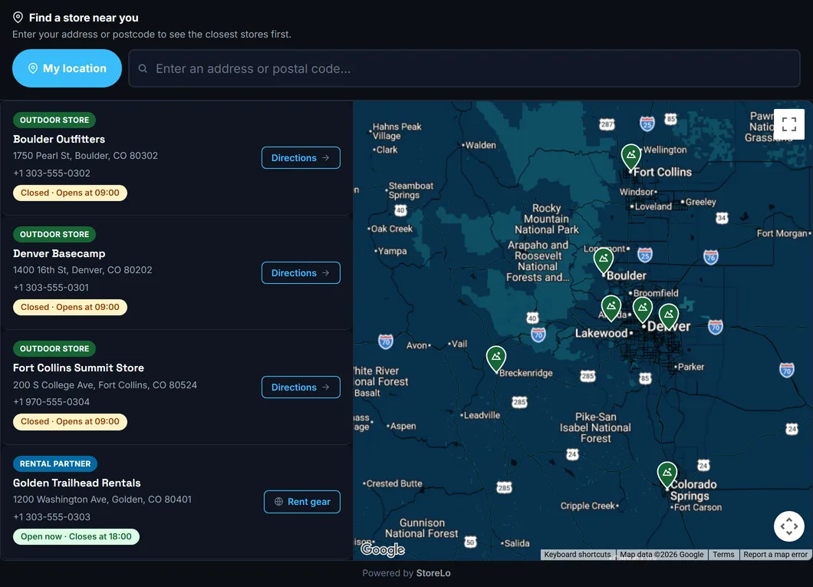Click Rocky Mountain National Park map label
This screenshot has height=587, width=813.
[x=547, y=219]
